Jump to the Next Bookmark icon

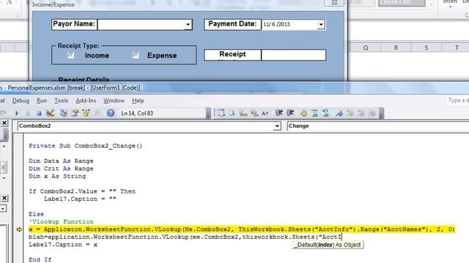(x=350, y=113)
